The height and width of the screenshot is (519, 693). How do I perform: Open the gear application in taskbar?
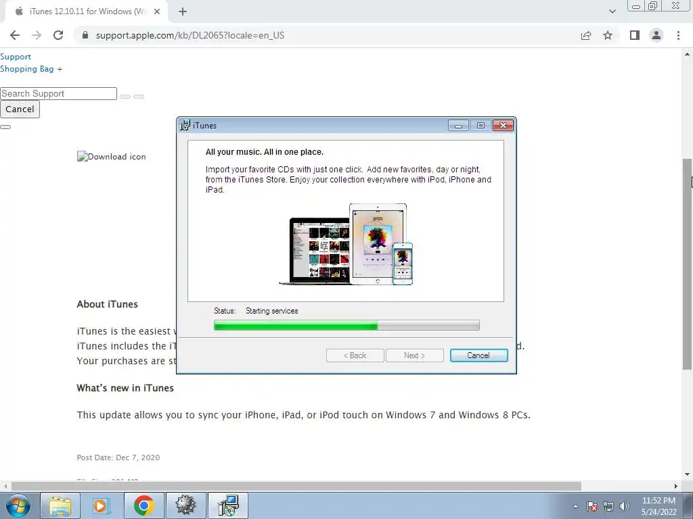tap(185, 505)
